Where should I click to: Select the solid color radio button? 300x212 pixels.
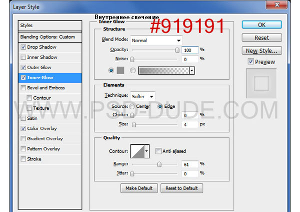tap(111, 70)
